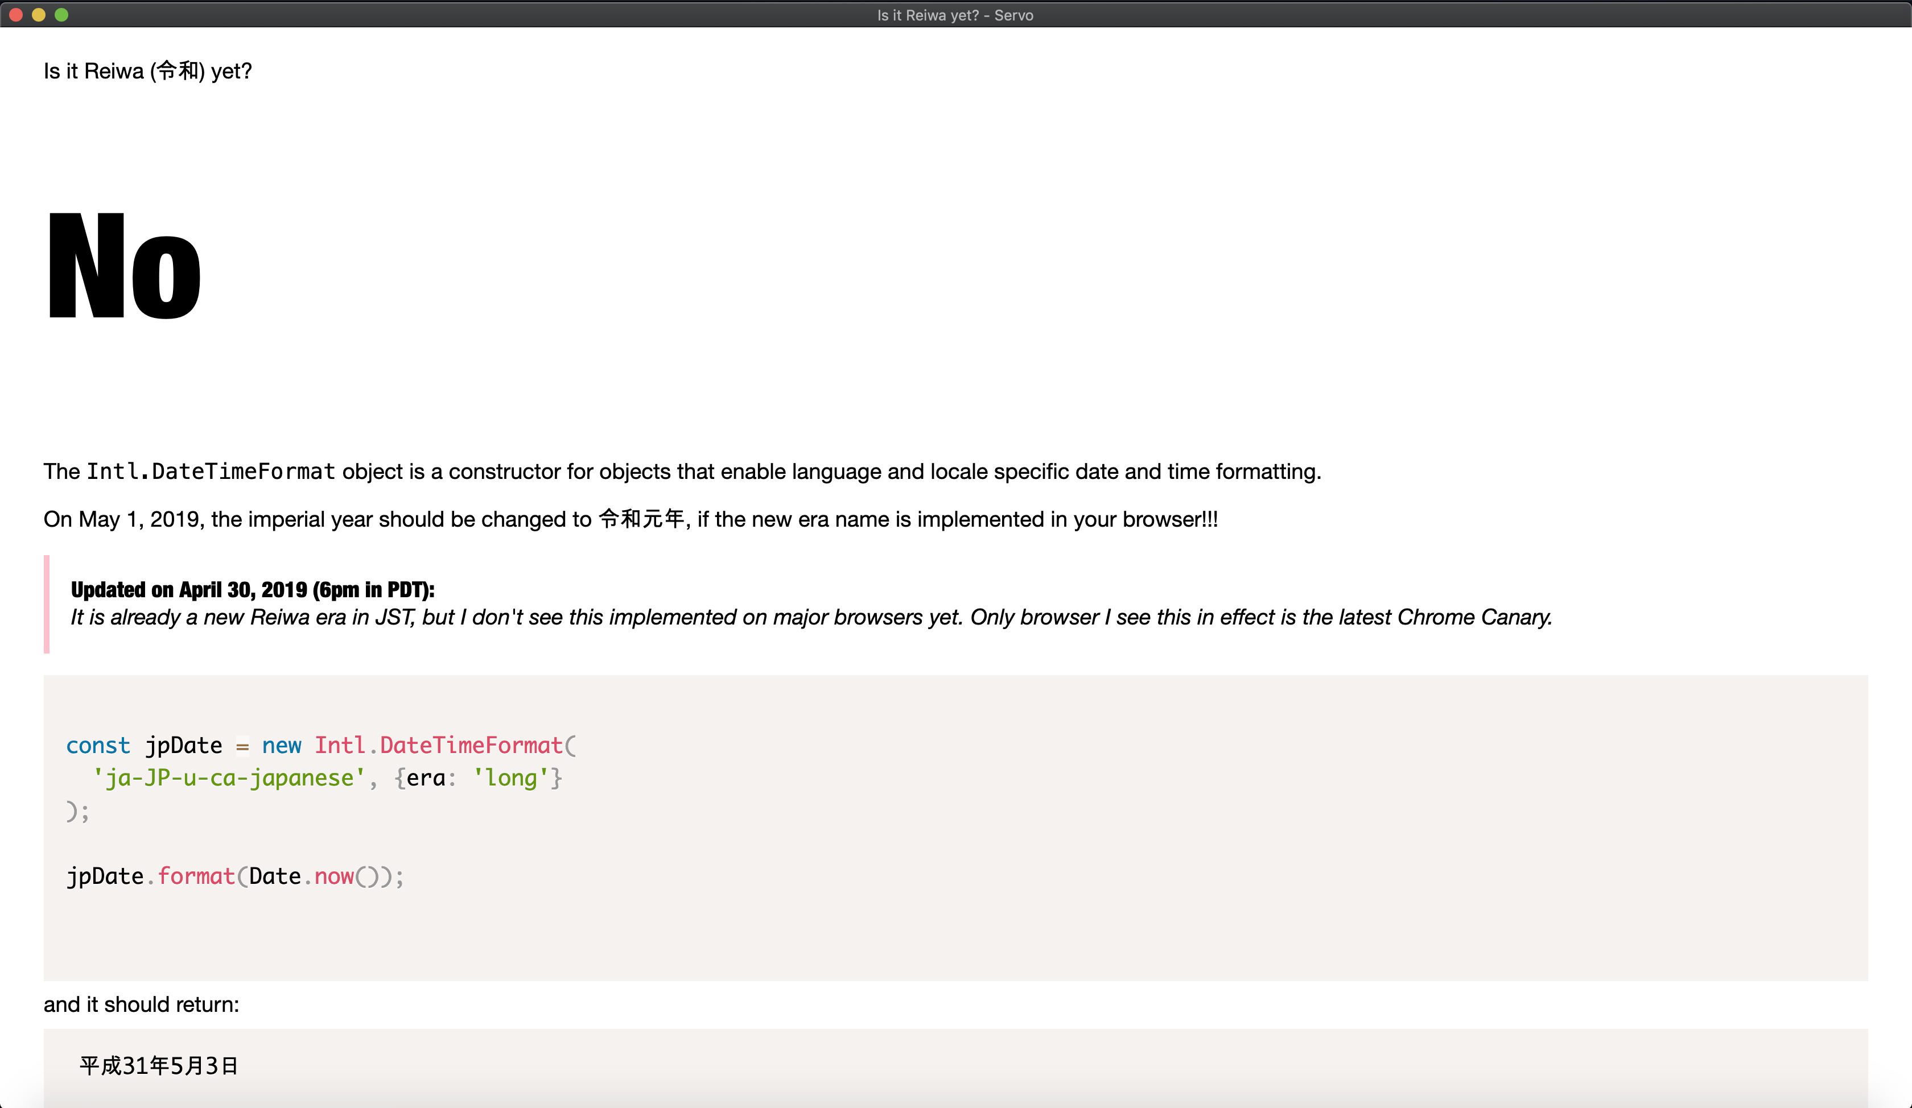Click the 'new' keyword in the code block
Screen dimensions: 1912x1108
(282, 746)
